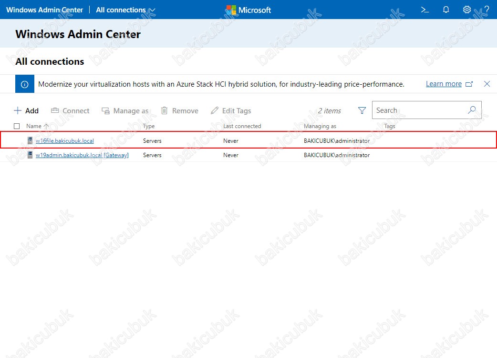
Task: Click the Connect button
Action: point(70,111)
